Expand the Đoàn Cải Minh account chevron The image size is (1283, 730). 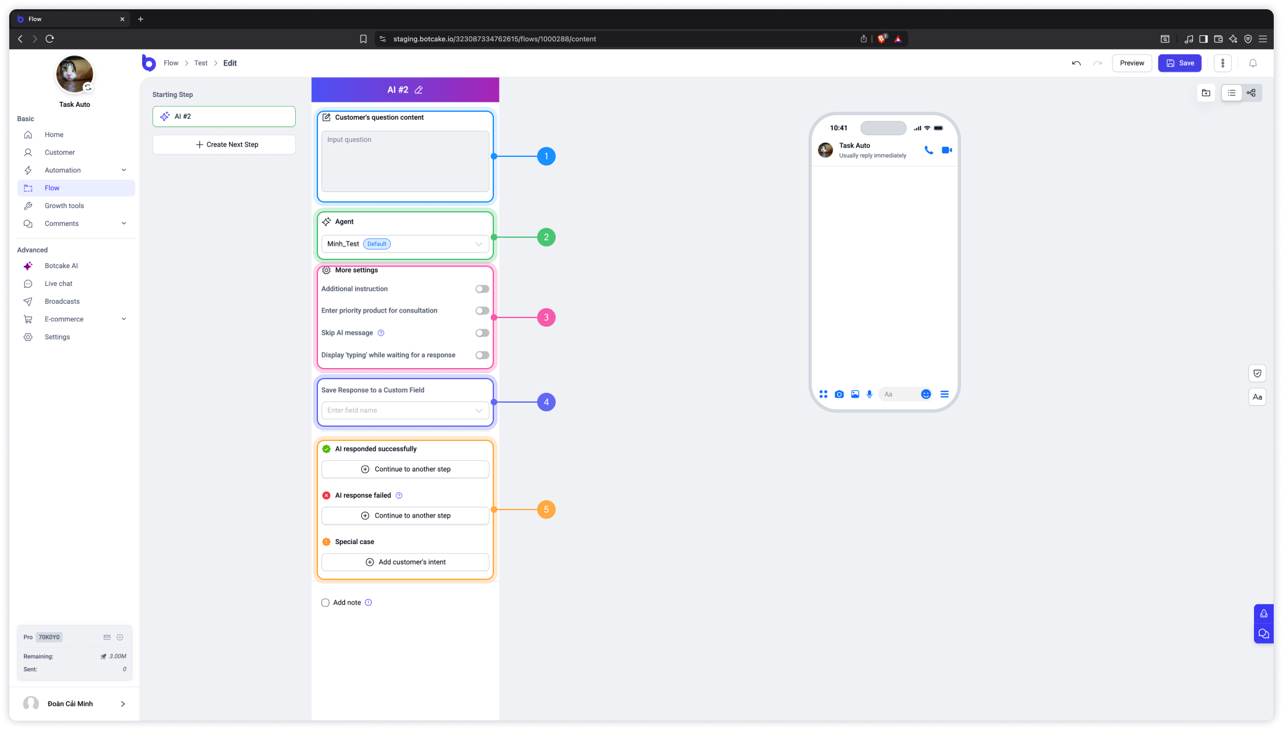pos(123,704)
